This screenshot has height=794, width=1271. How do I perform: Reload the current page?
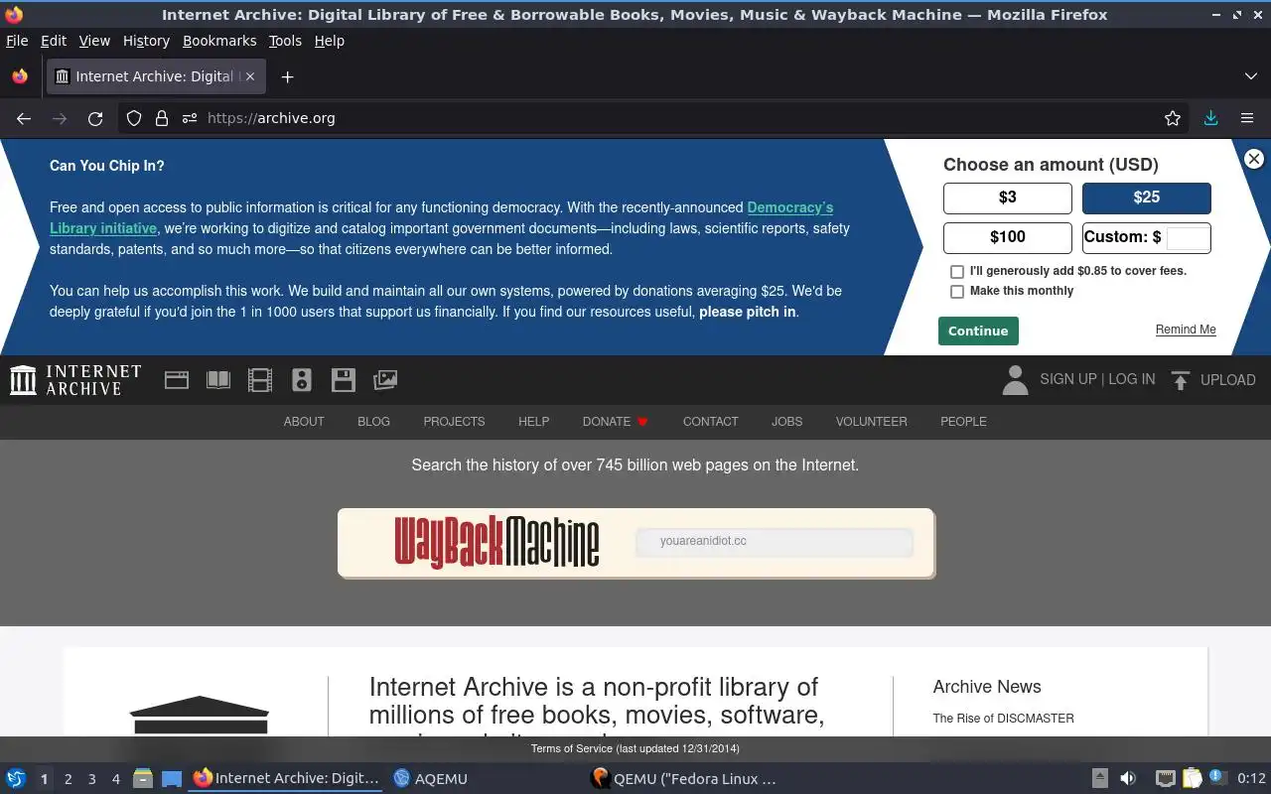pyautogui.click(x=95, y=118)
